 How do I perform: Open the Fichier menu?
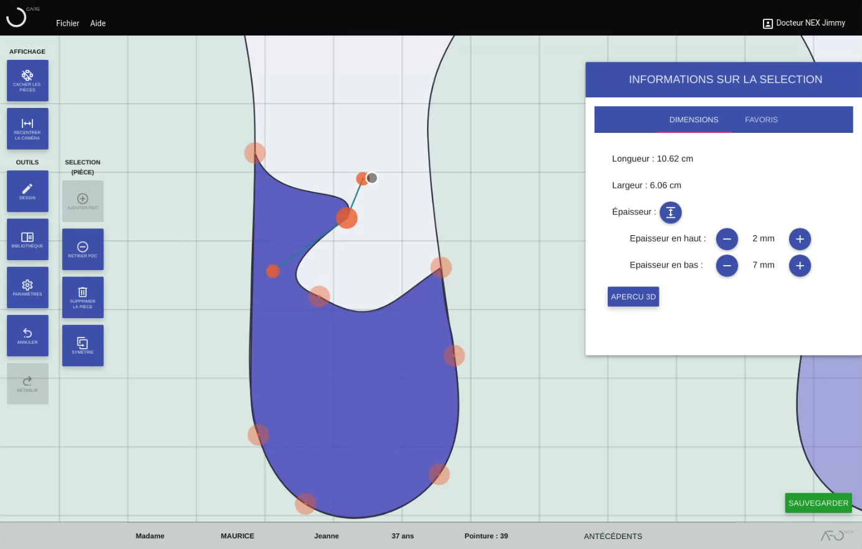[67, 23]
